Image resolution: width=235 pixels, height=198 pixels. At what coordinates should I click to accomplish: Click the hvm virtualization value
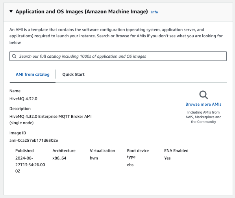[x=94, y=158]
